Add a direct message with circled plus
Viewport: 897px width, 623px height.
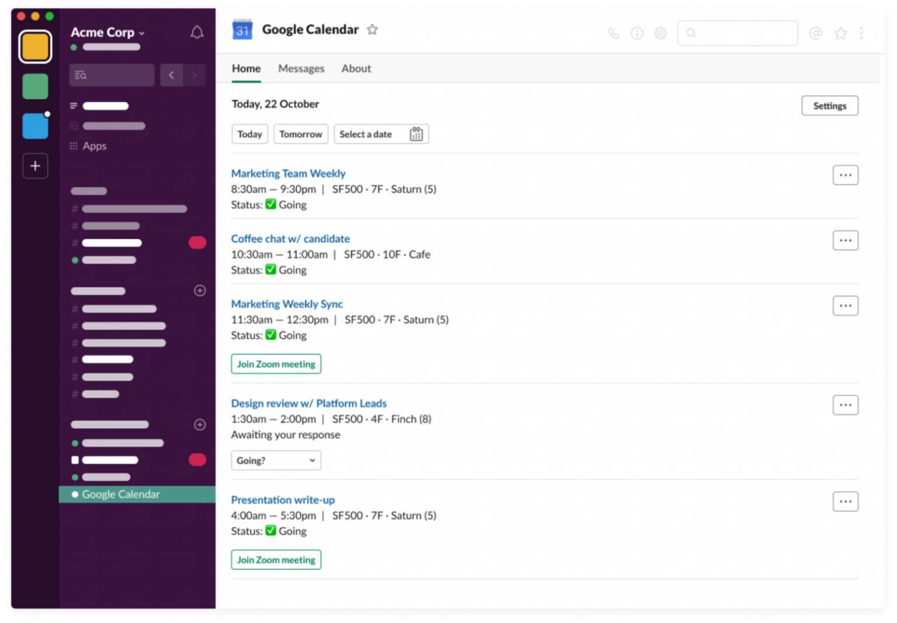[x=200, y=424]
